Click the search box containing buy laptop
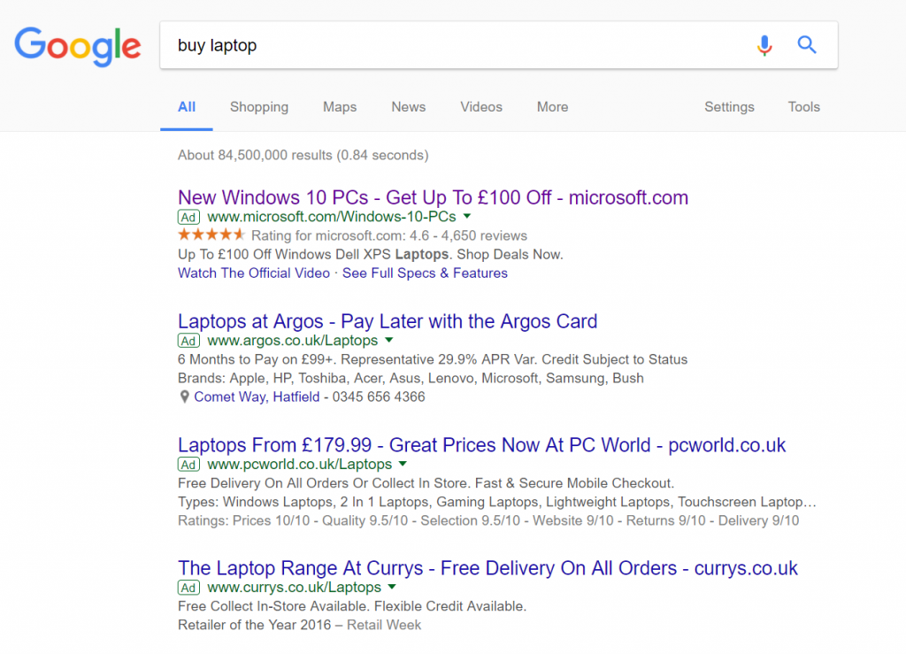Viewport: 906px width, 654px height. [x=499, y=45]
